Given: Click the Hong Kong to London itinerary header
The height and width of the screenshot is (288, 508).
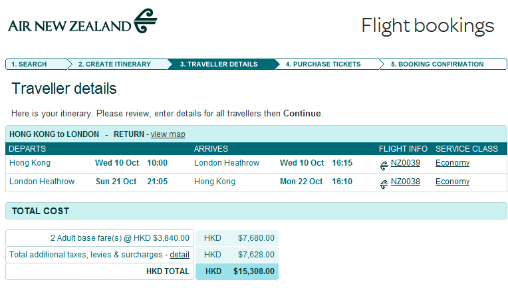Looking at the screenshot, I should click(55, 134).
